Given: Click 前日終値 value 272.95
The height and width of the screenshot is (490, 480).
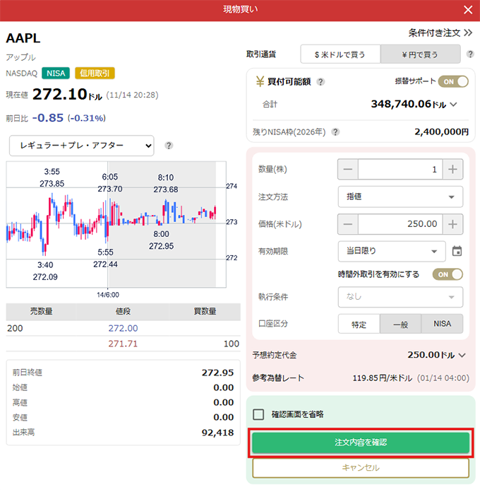Looking at the screenshot, I should point(217,373).
